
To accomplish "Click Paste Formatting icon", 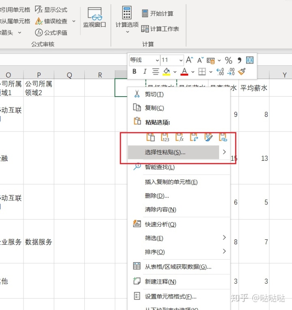I will (x=208, y=137).
